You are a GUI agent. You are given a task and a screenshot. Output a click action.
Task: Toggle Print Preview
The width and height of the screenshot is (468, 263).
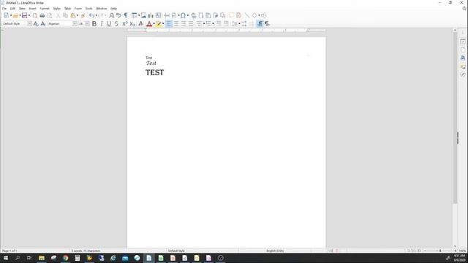tap(50, 15)
